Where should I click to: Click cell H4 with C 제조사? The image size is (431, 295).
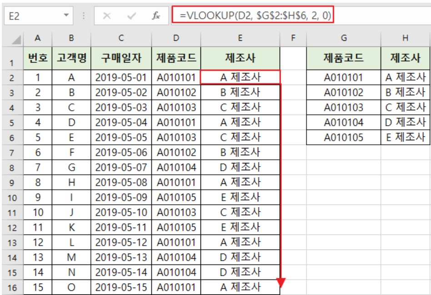tap(406, 107)
